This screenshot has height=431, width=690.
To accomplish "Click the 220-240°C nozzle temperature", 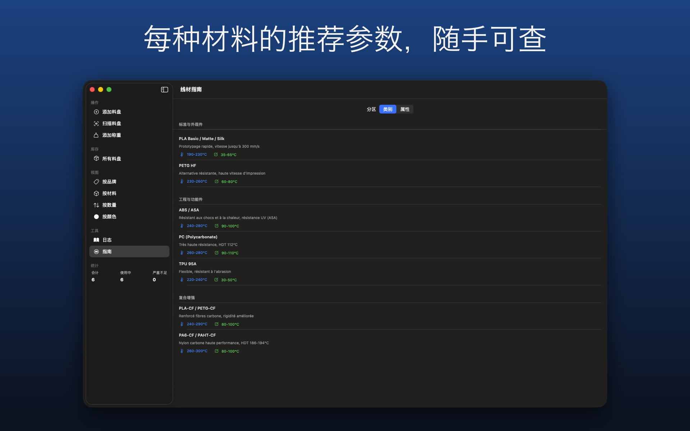I will coord(197,280).
